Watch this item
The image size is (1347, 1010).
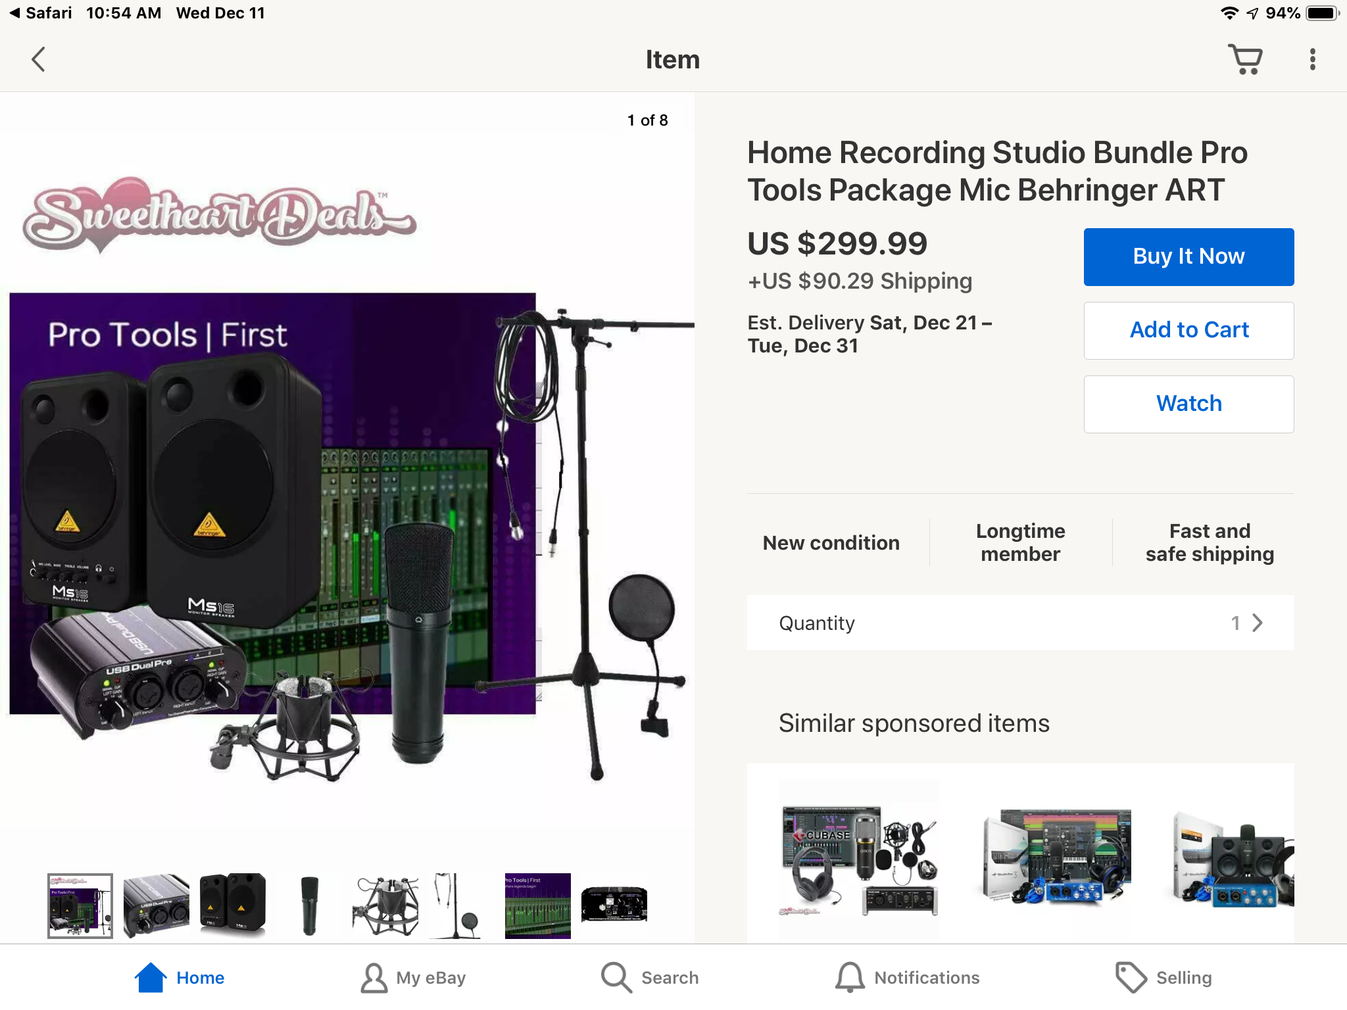click(1188, 404)
